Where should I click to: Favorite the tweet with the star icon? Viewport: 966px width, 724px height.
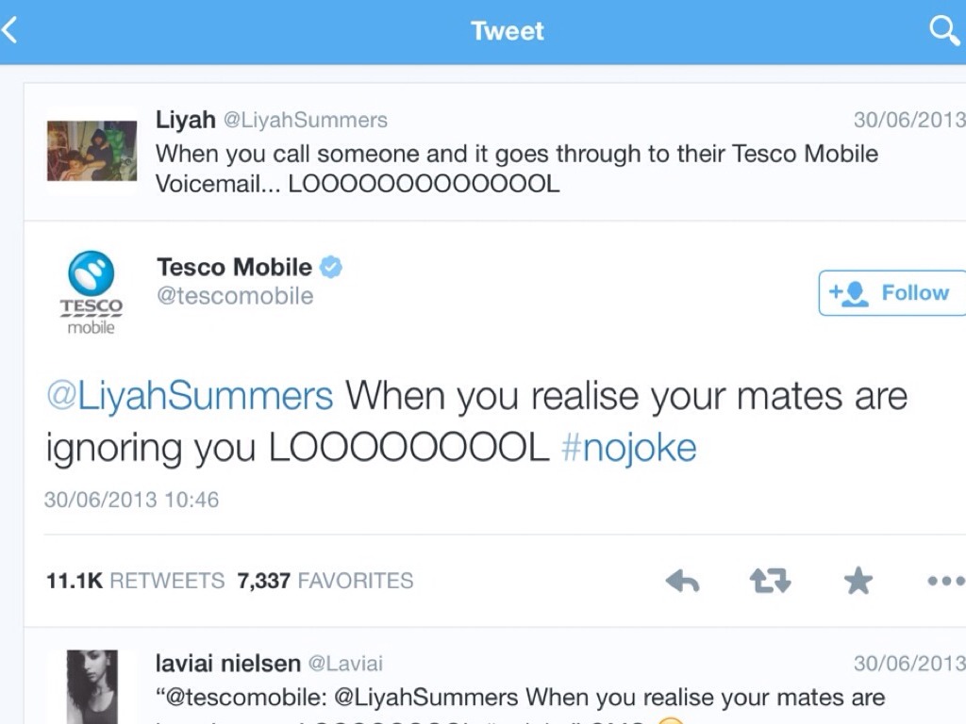(x=858, y=581)
